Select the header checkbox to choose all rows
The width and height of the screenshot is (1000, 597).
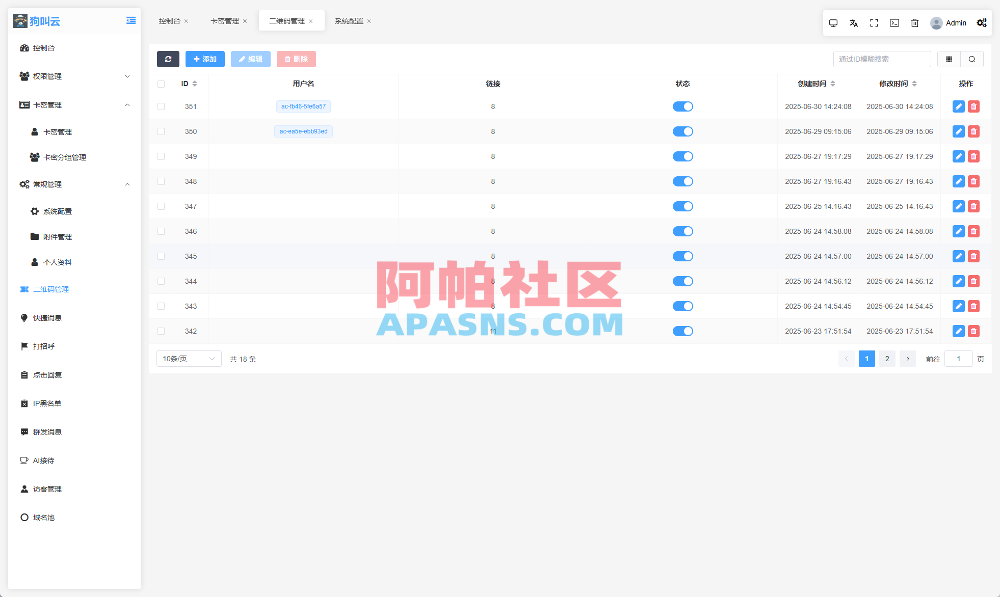coord(161,84)
